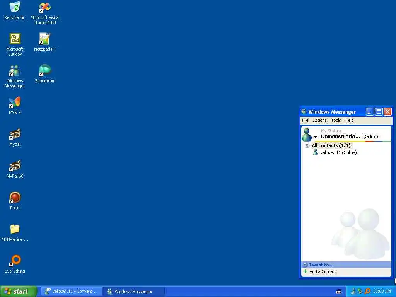
Task: Click the I want to... header text
Action: click(321, 265)
